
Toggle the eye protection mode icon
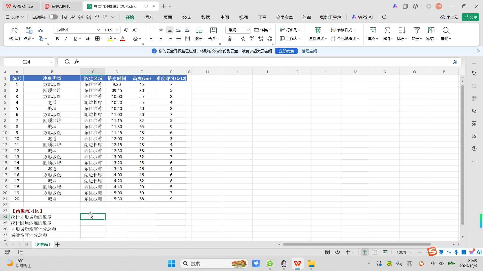338,252
